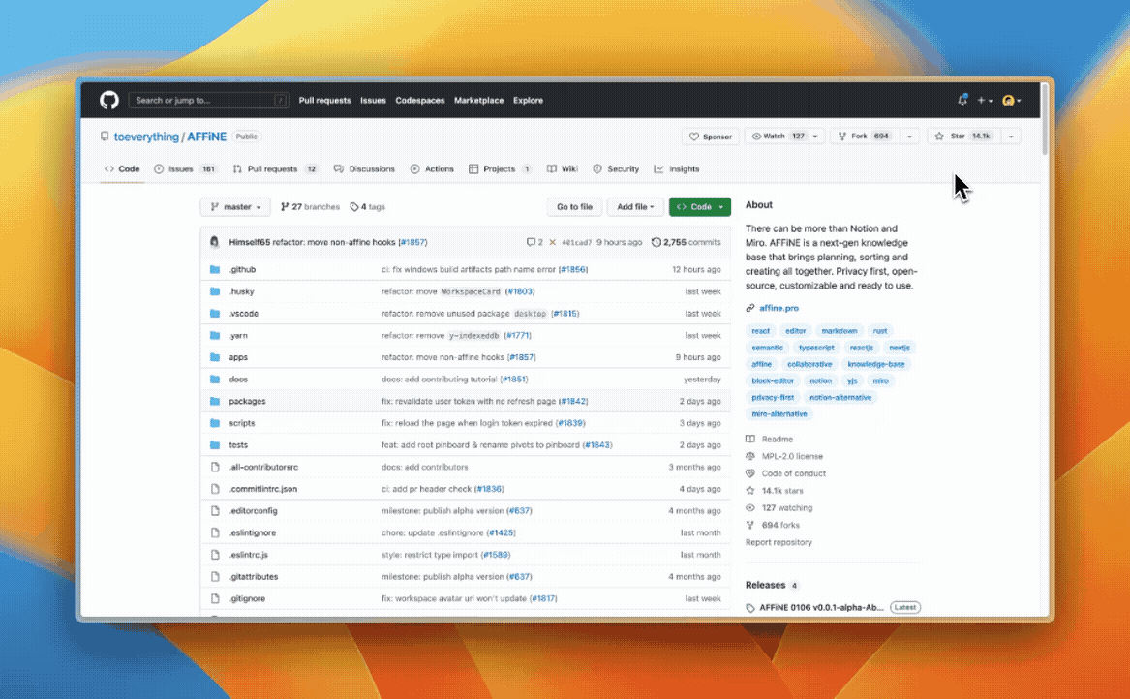Click your profile avatar in the header
Viewport: 1130px width, 699px height.
[x=1010, y=100]
